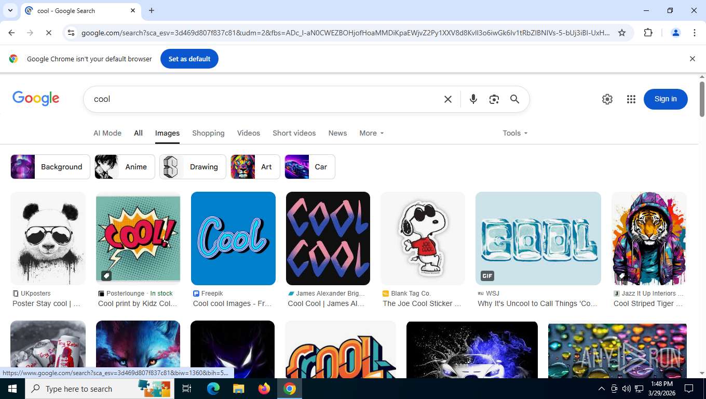706x399 pixels.
Task: Open the comic 'COOL!' pop-art image
Action: (x=138, y=238)
